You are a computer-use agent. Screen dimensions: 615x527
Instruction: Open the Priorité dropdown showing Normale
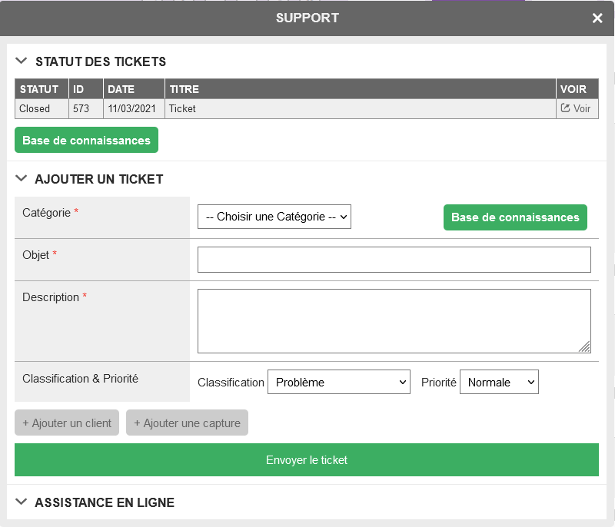coord(499,382)
